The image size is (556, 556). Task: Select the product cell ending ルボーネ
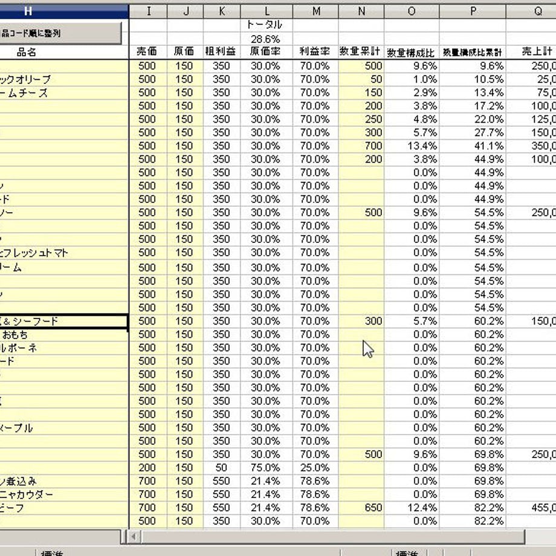(64, 348)
